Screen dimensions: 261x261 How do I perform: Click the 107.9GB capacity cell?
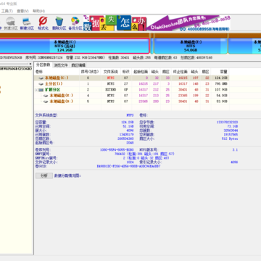221,90
